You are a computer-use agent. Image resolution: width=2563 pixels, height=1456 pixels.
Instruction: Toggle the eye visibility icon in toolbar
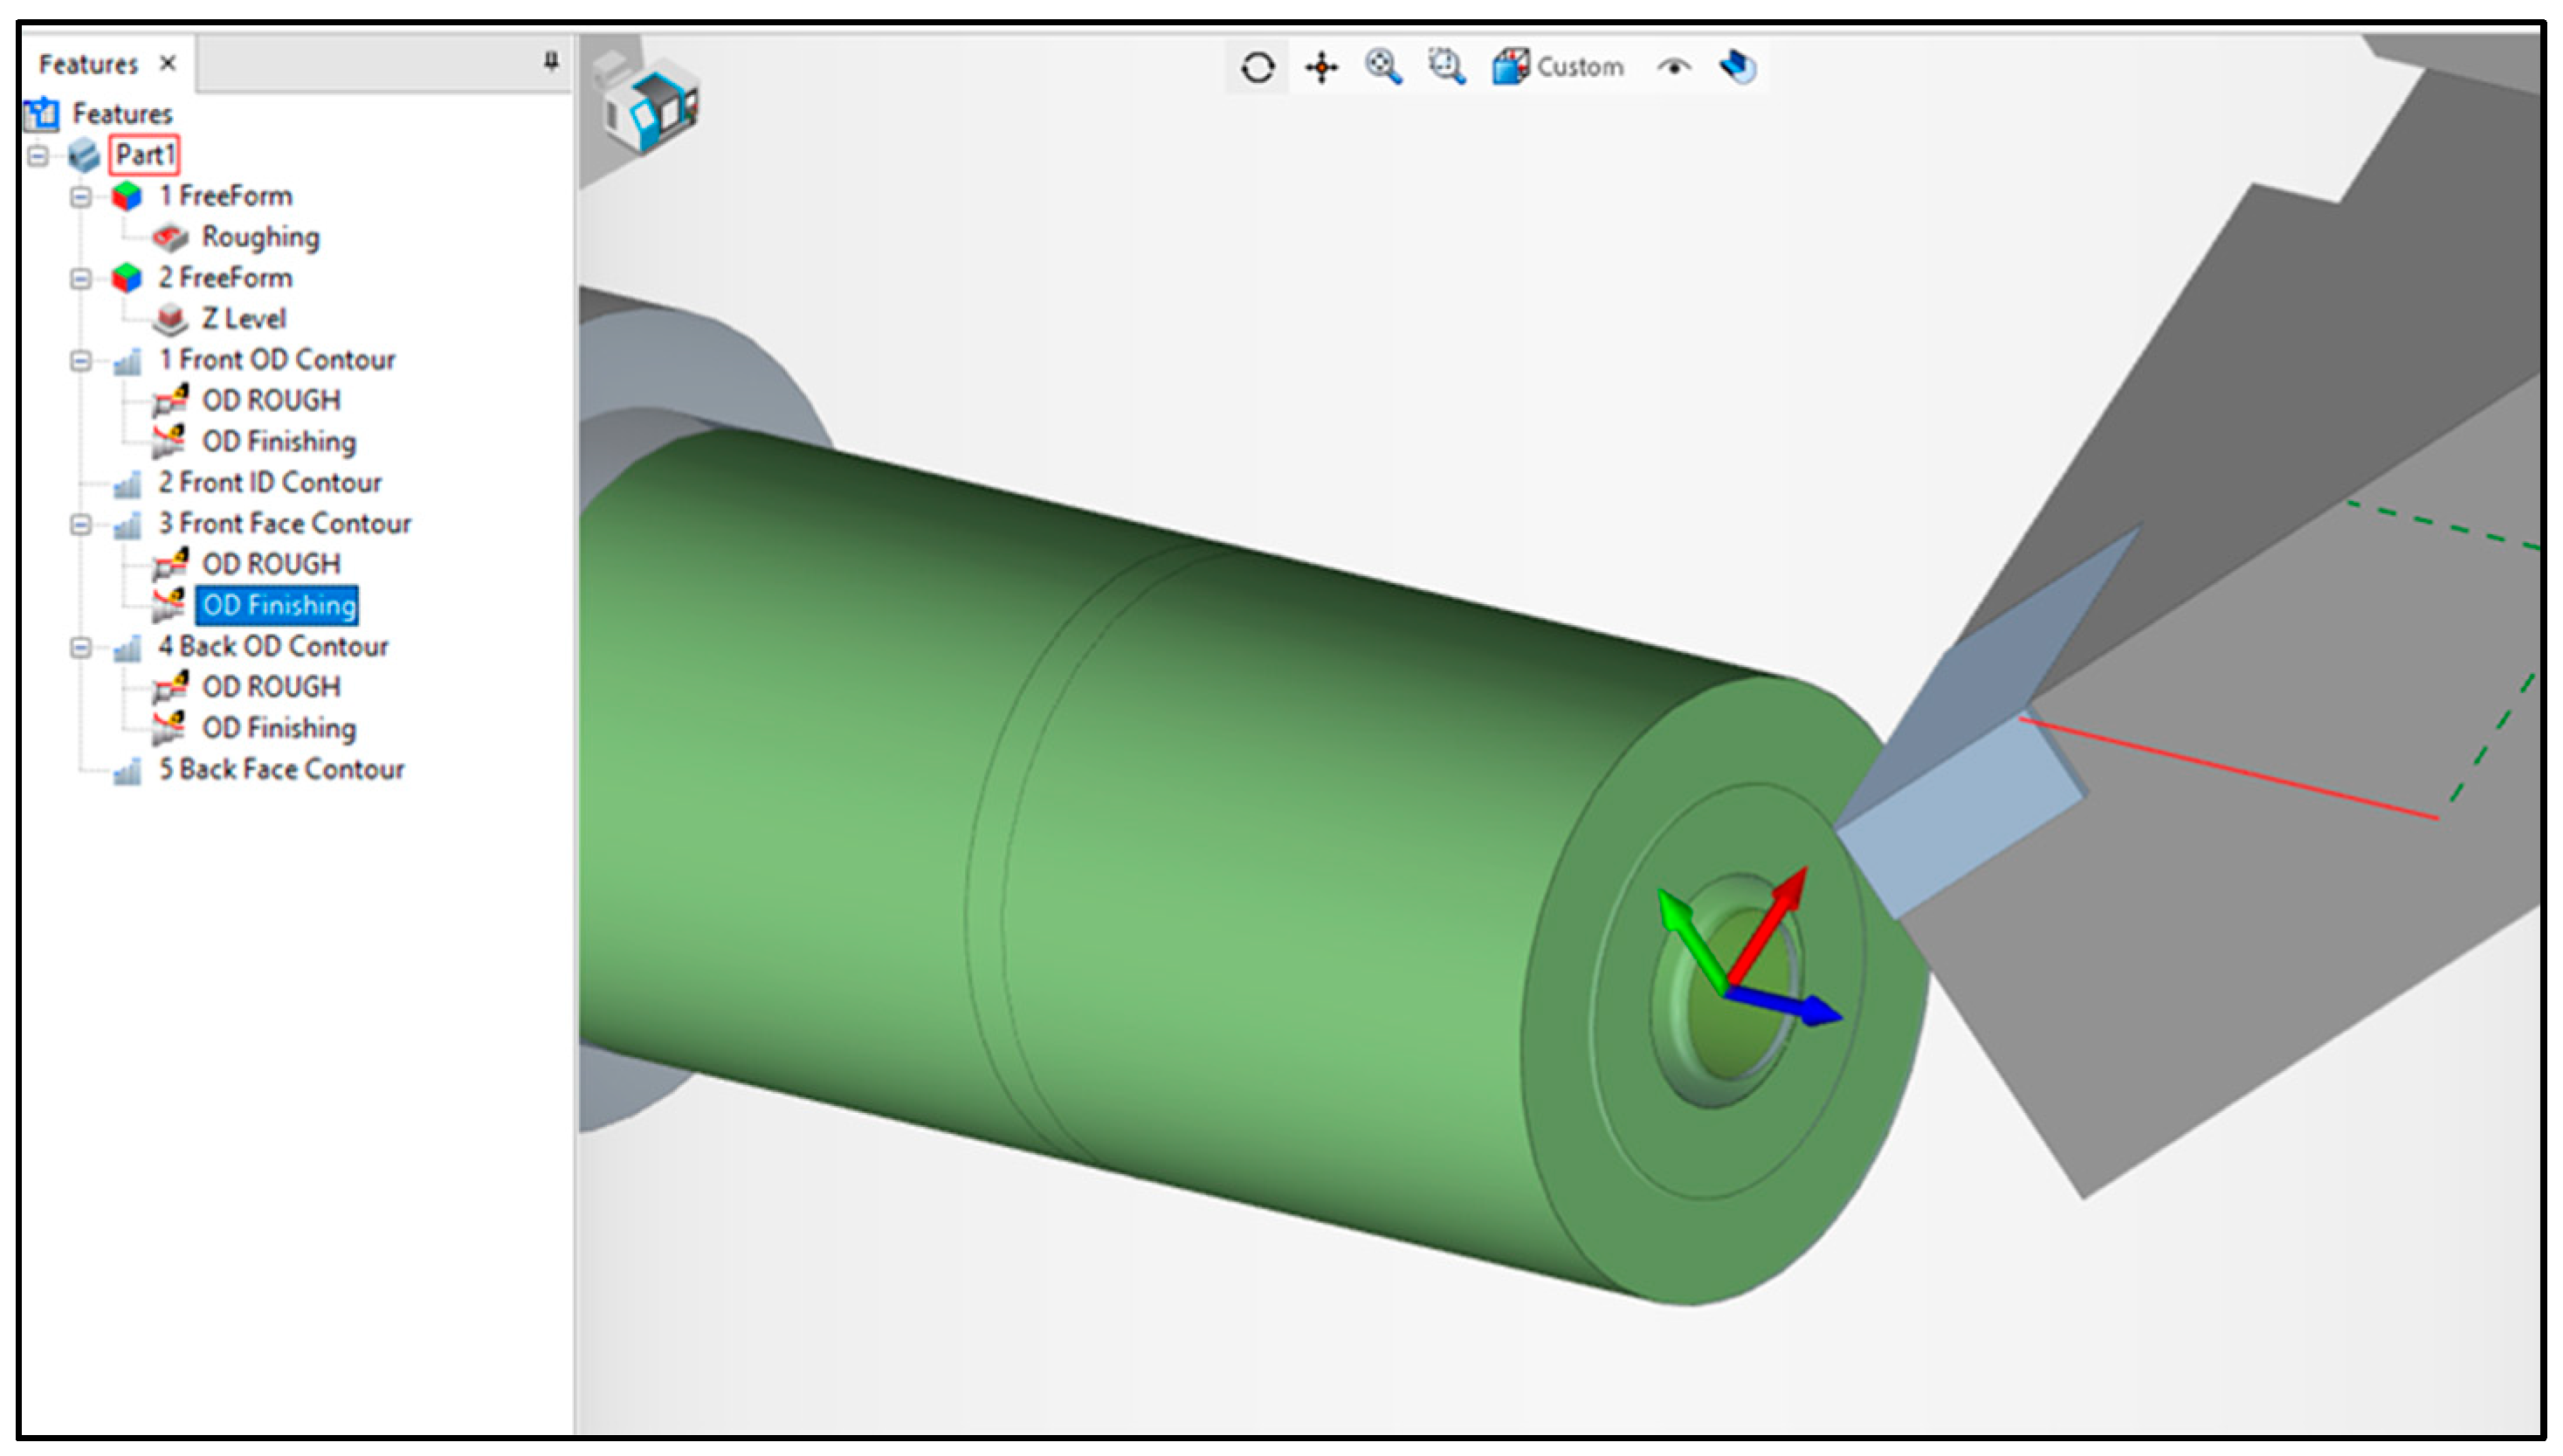(1674, 67)
